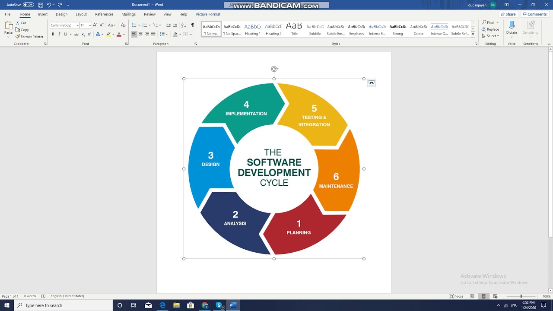
Task: Click the spelling check status bar icon
Action: click(43, 296)
